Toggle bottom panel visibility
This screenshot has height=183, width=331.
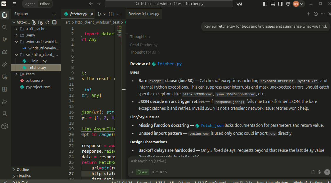click(x=273, y=4)
